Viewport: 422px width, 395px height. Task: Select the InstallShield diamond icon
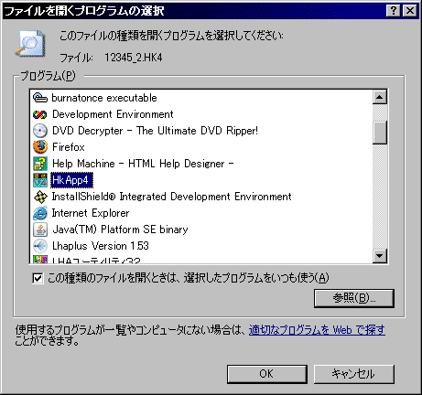click(x=40, y=197)
